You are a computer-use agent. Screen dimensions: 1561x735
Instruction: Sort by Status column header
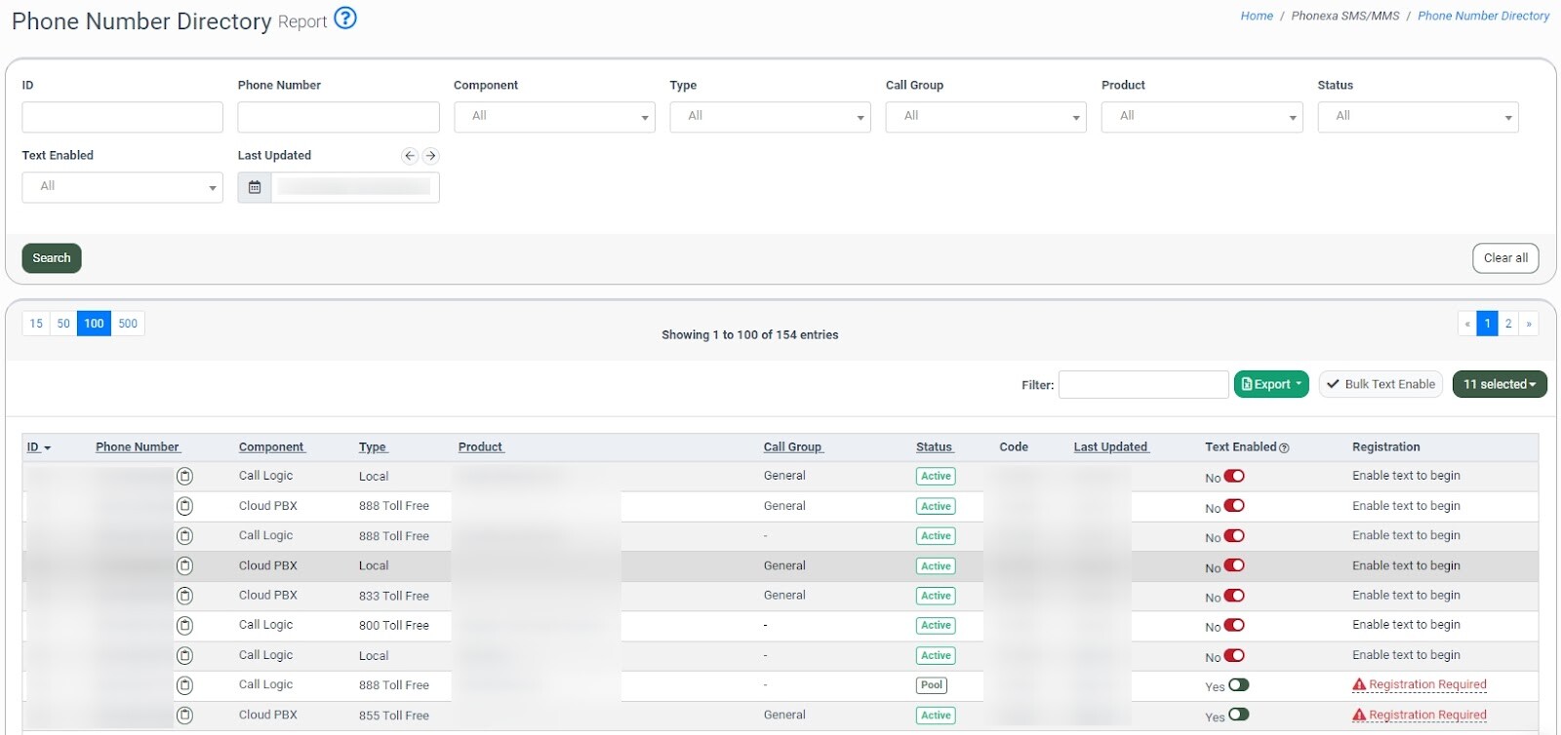coord(934,447)
